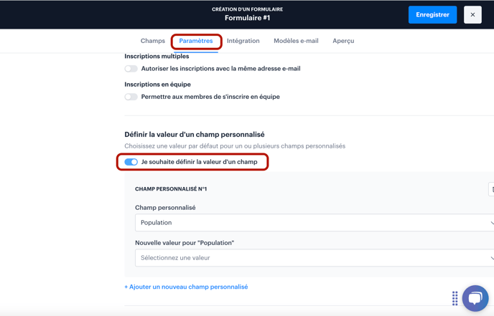The width and height of the screenshot is (494, 316).
Task: Open the Population custom field dropdown
Action: click(x=314, y=223)
